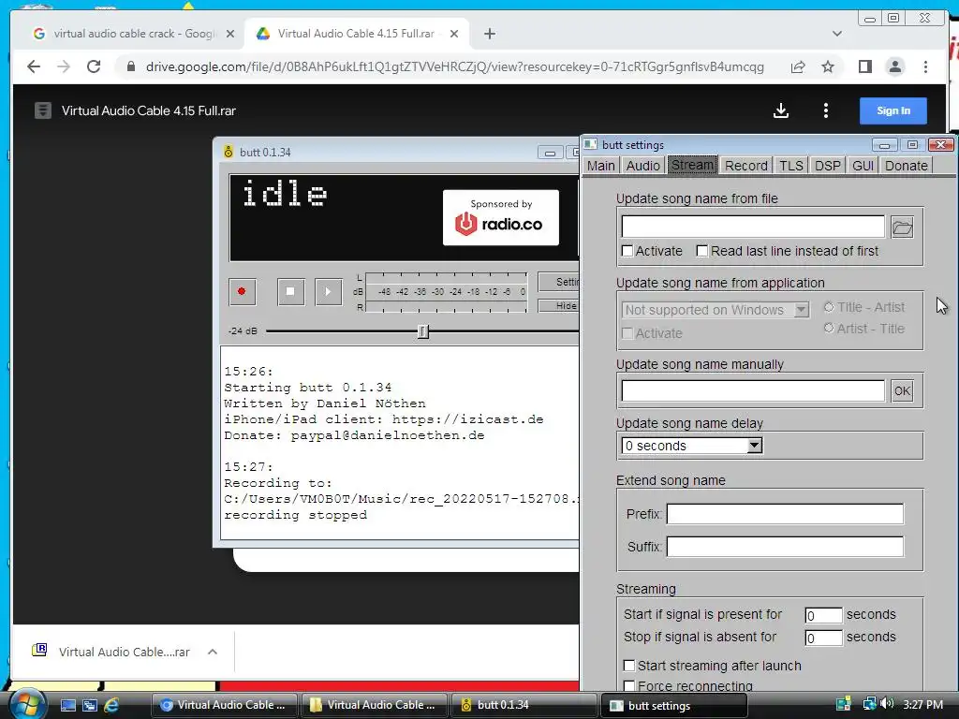The width and height of the screenshot is (959, 719).
Task: Open Chrome tab search chevron
Action: (837, 34)
